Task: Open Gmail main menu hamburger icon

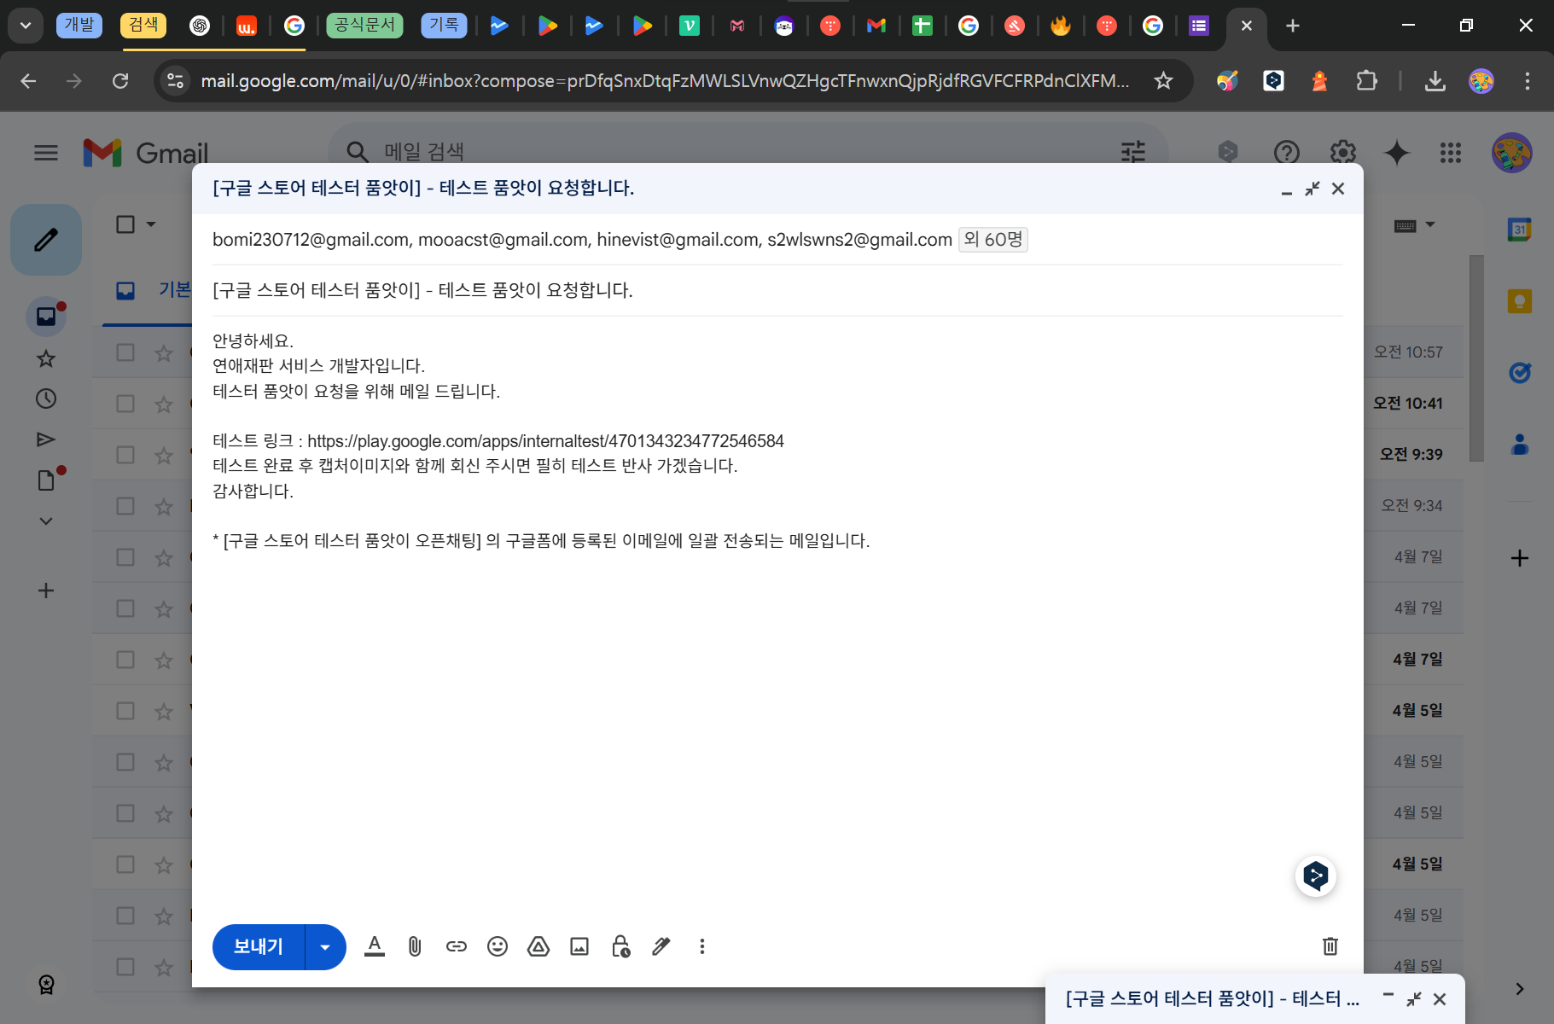Action: 46,153
